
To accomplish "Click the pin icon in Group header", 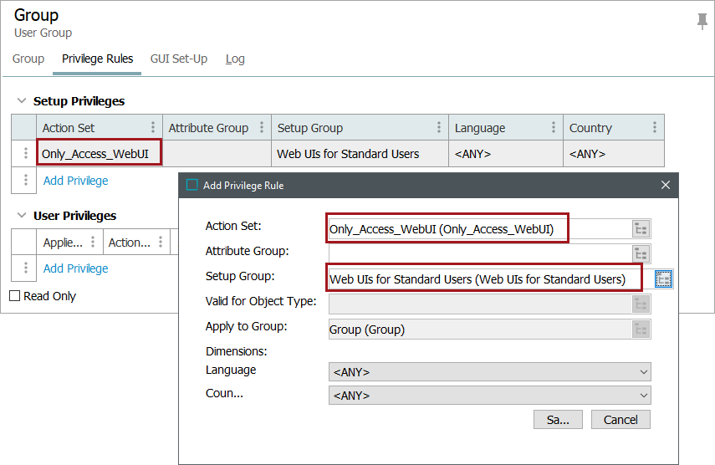I will tap(702, 23).
